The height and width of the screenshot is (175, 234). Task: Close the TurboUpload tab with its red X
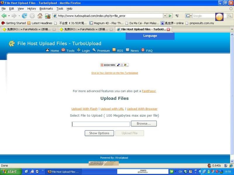[x=168, y=29]
